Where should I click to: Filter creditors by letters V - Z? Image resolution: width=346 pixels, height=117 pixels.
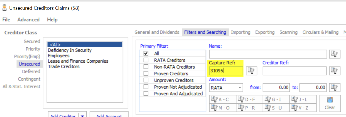click(x=303, y=108)
